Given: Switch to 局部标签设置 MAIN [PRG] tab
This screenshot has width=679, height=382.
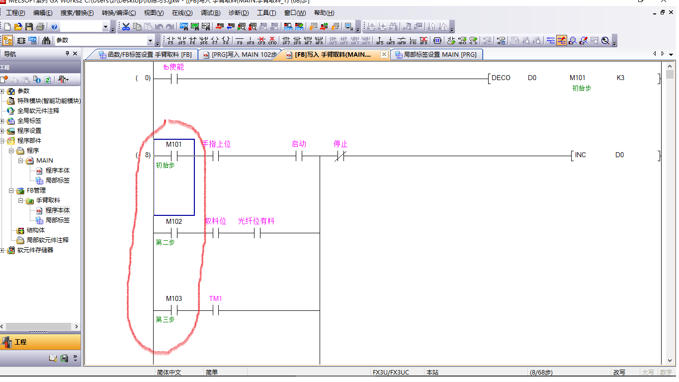Looking at the screenshot, I should tap(436, 55).
